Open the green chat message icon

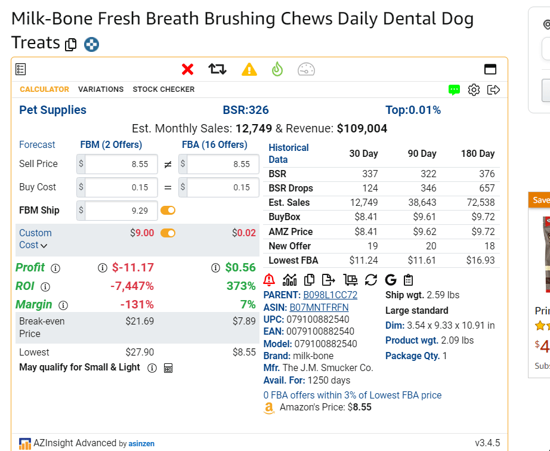click(455, 90)
